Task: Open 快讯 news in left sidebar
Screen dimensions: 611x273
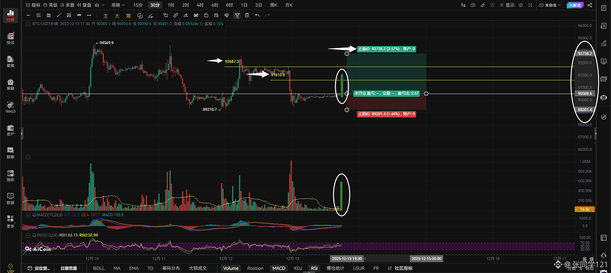Action: (x=11, y=39)
